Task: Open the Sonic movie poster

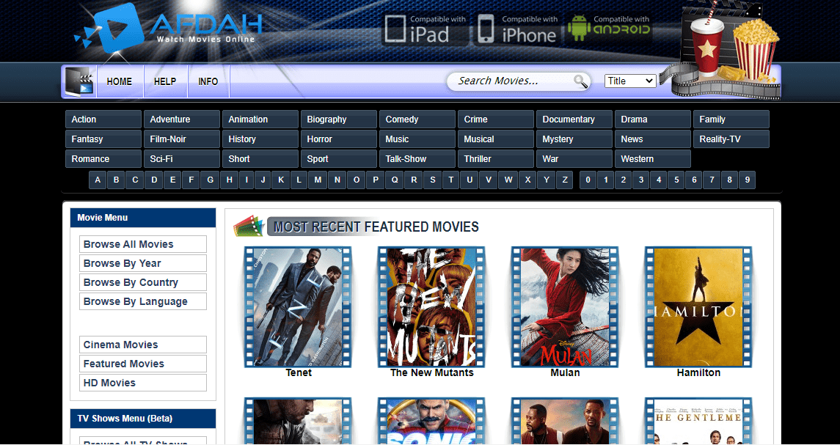Action: (431, 420)
